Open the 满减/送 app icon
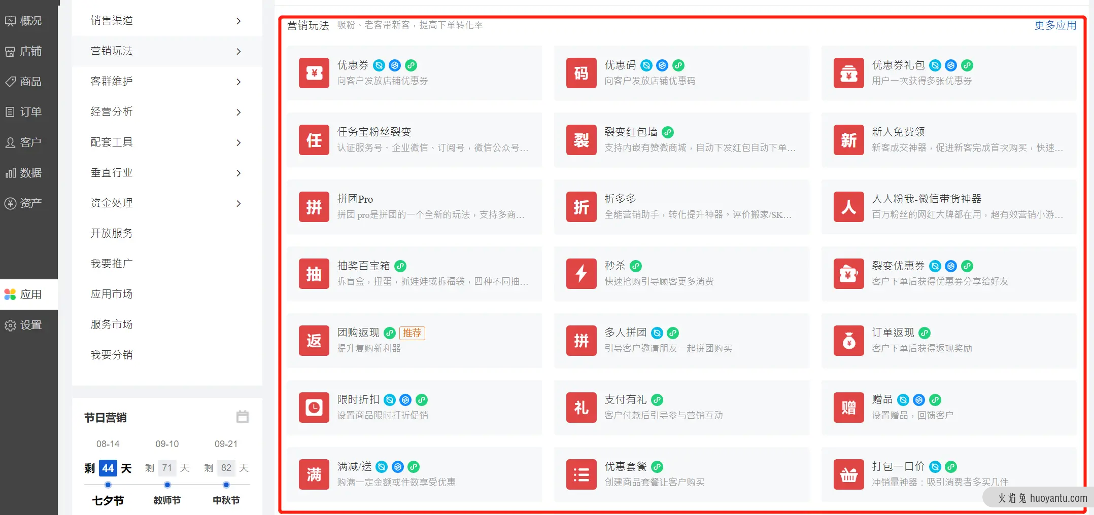Screen dimensions: 1094x515 click(314, 474)
